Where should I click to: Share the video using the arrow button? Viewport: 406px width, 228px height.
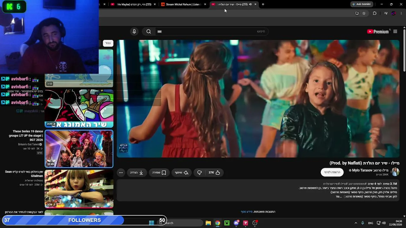(182, 173)
